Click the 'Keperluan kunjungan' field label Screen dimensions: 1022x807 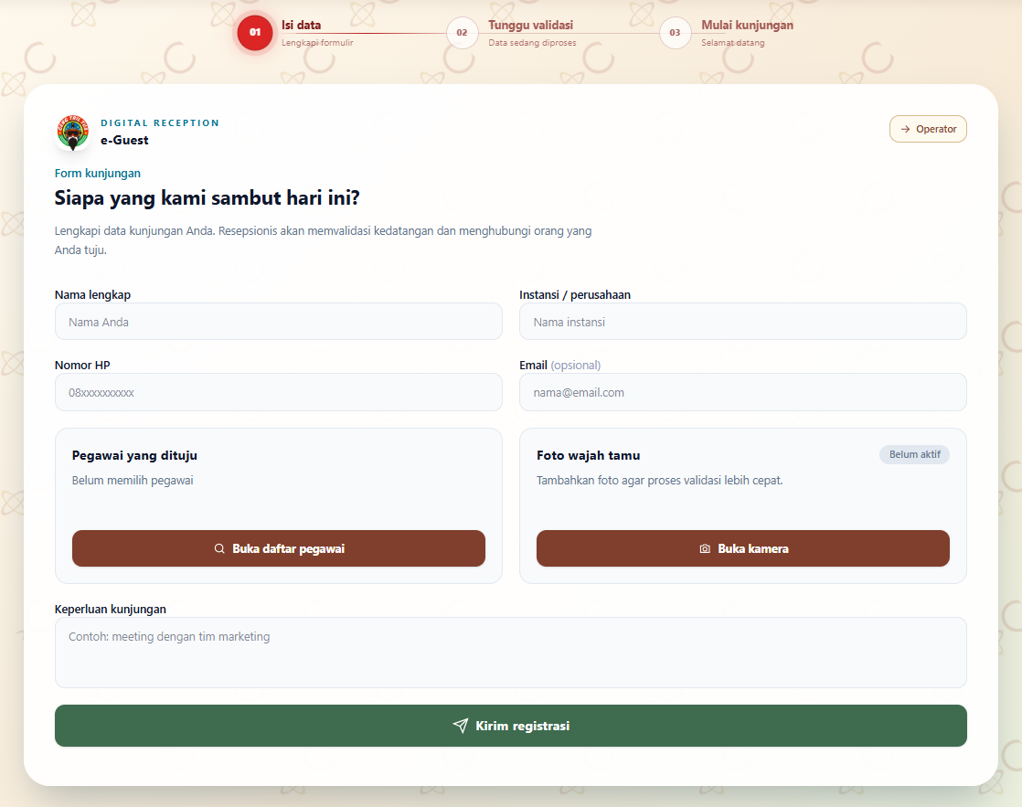coord(110,609)
